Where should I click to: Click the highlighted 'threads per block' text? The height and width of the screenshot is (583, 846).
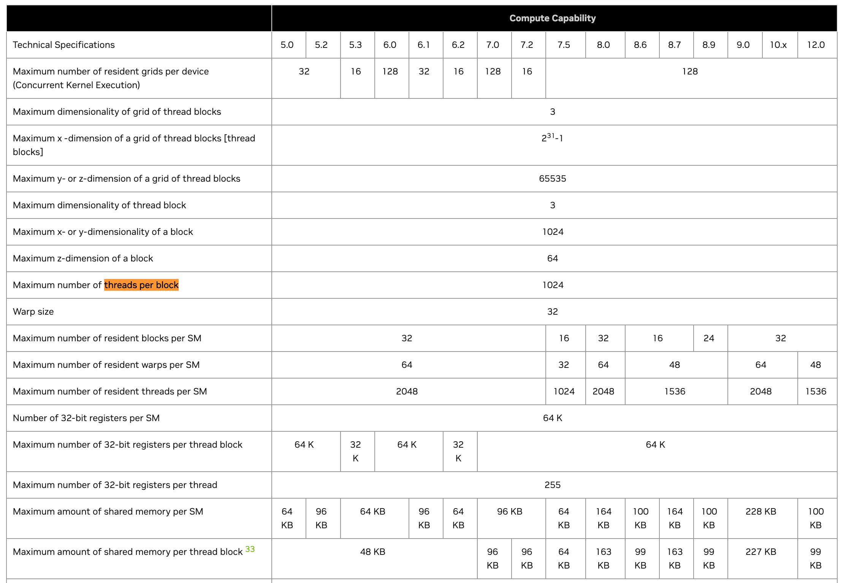point(141,285)
